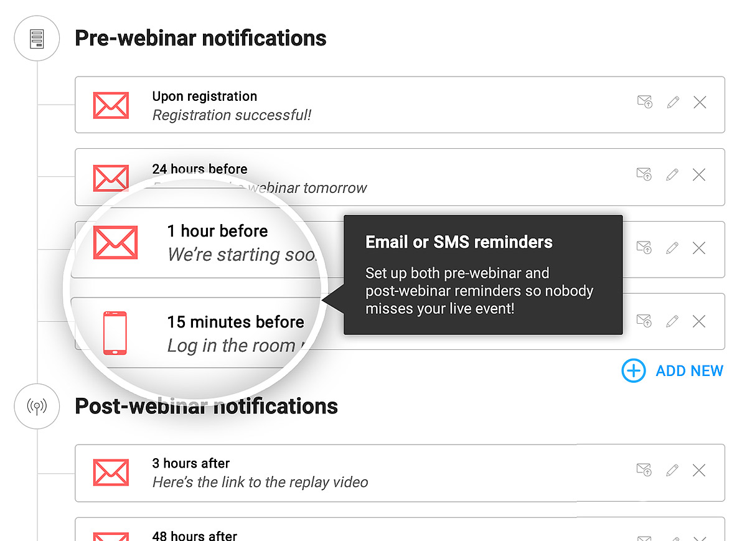Delete the 3 hours after notification
The image size is (747, 541).
(700, 470)
